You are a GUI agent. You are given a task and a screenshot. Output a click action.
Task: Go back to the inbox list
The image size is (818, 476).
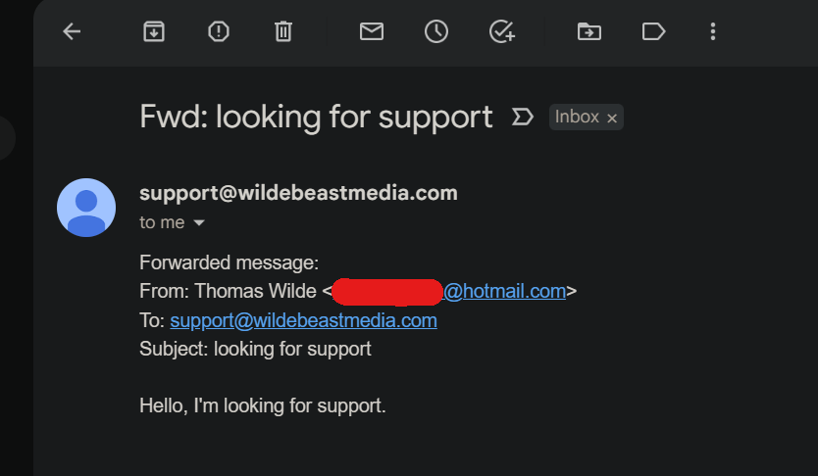pyautogui.click(x=72, y=32)
